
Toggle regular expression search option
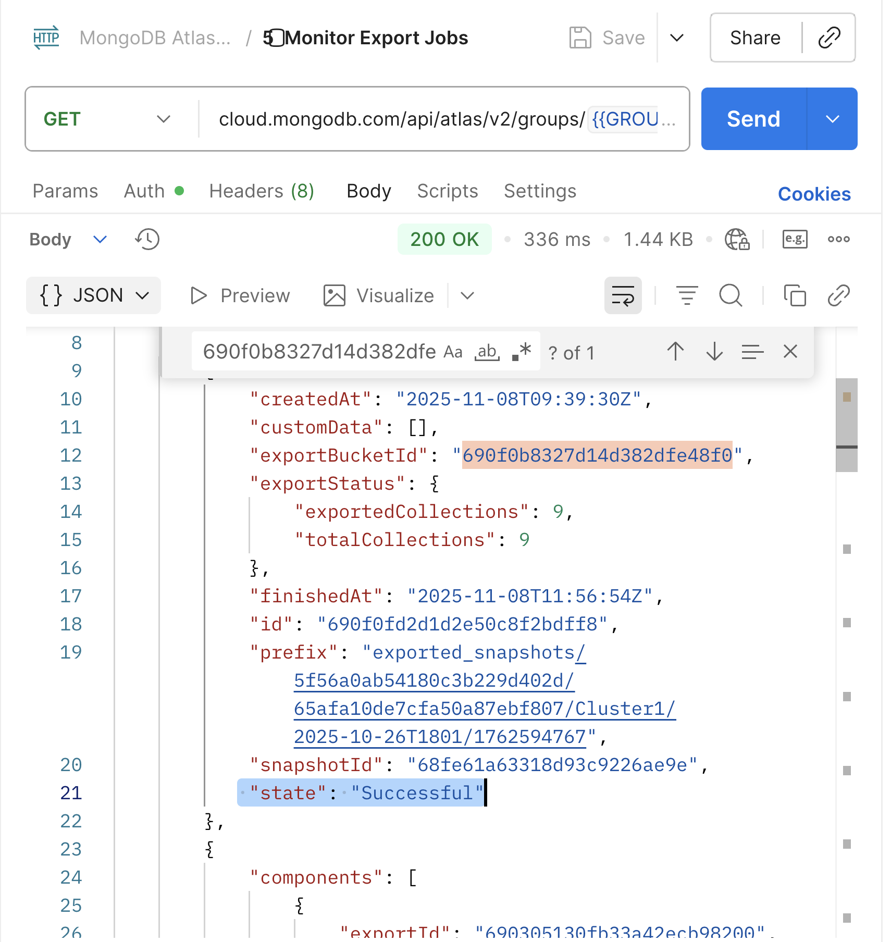[522, 352]
